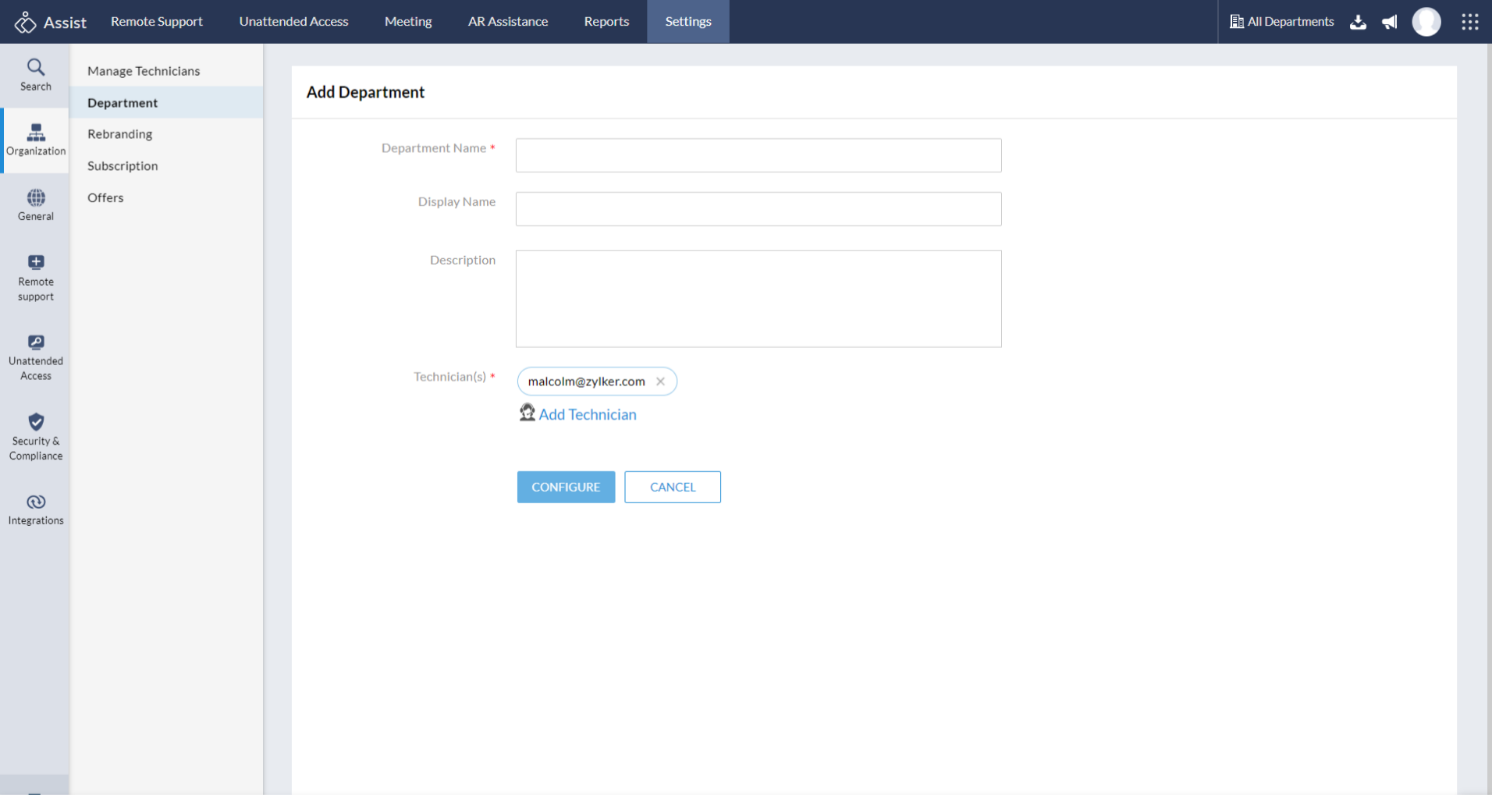Click inside the Description text area
The height and width of the screenshot is (795, 1492).
tap(758, 299)
